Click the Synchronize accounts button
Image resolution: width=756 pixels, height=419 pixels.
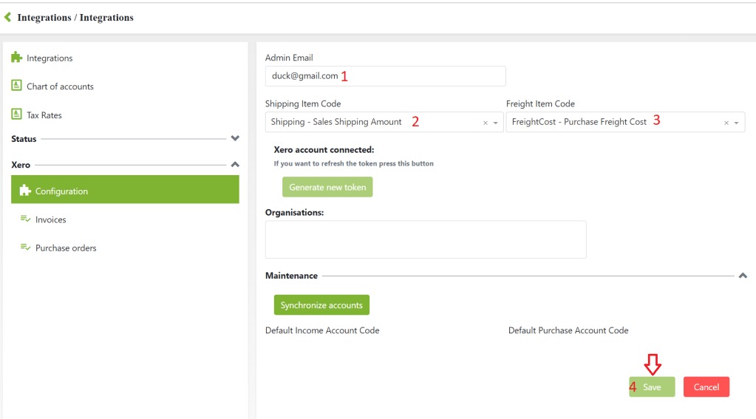pos(321,305)
